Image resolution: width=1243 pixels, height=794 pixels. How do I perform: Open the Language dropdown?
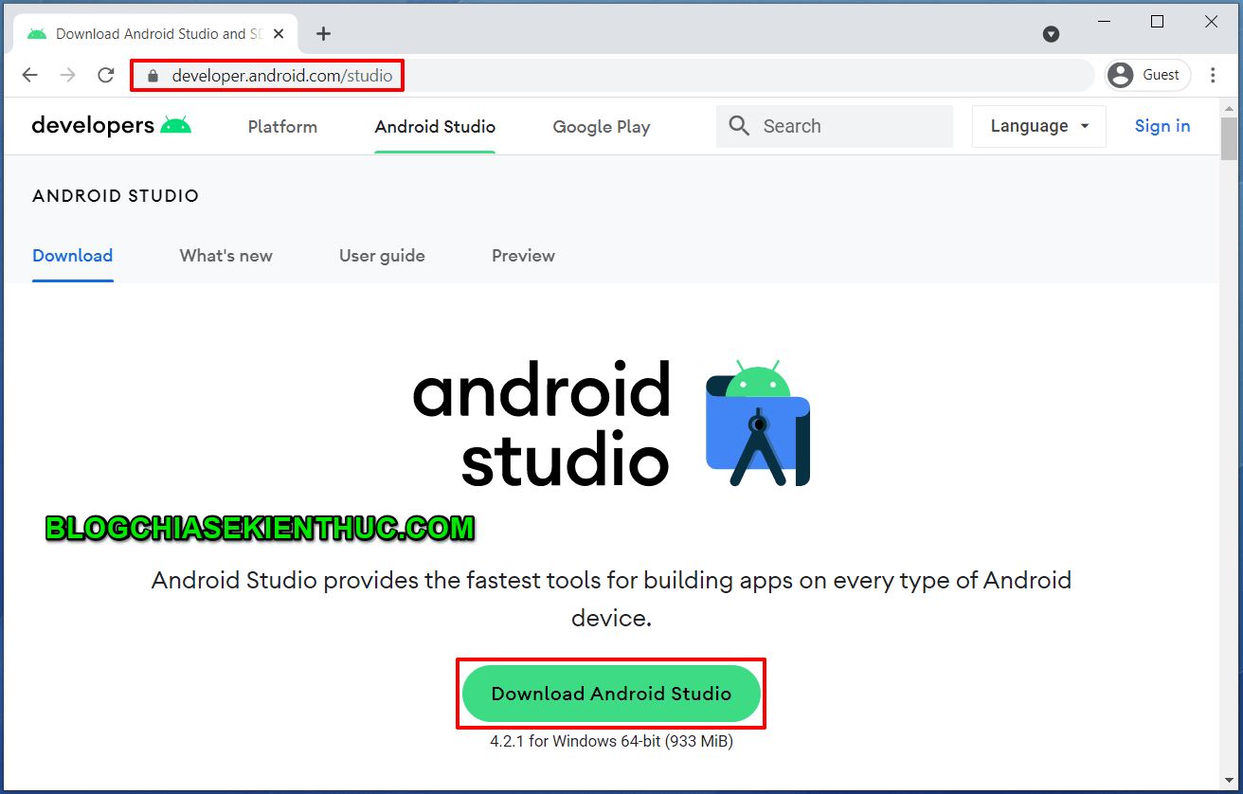(1039, 126)
